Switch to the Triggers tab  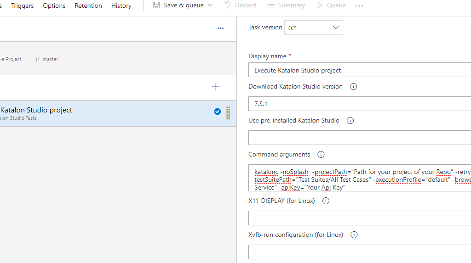tap(22, 6)
